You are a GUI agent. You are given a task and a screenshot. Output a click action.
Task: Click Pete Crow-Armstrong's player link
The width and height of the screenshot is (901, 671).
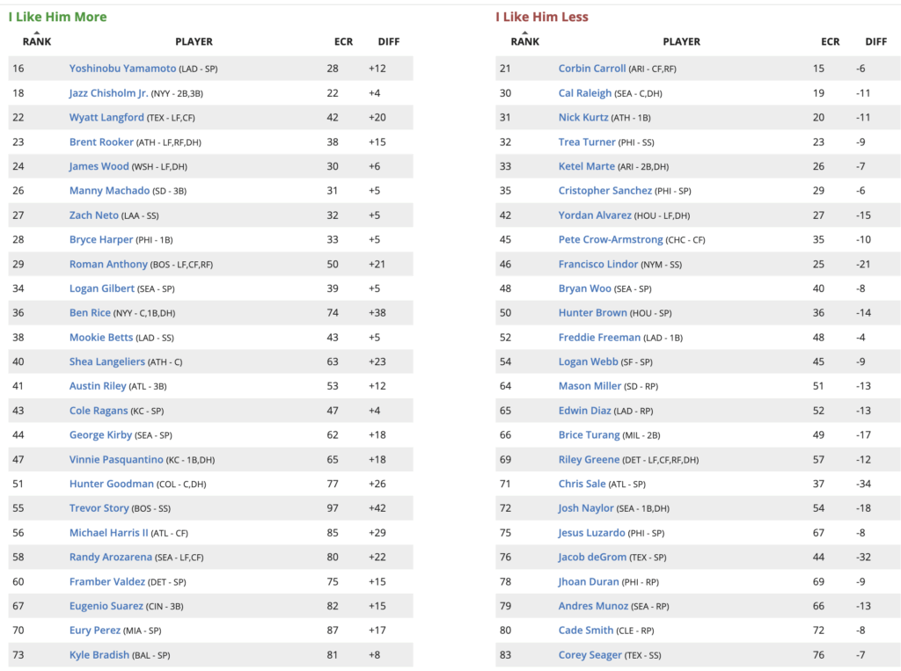612,240
